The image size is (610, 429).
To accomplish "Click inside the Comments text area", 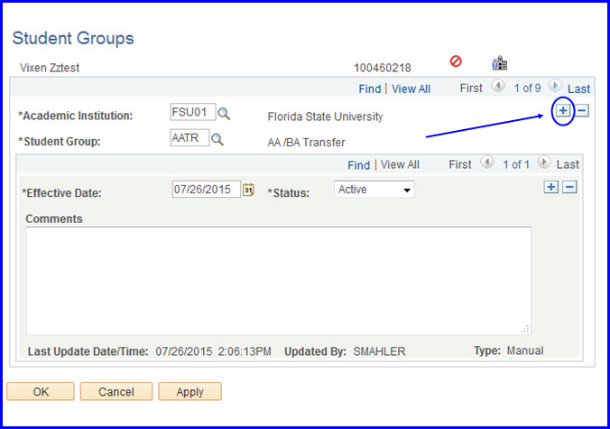I will click(279, 281).
